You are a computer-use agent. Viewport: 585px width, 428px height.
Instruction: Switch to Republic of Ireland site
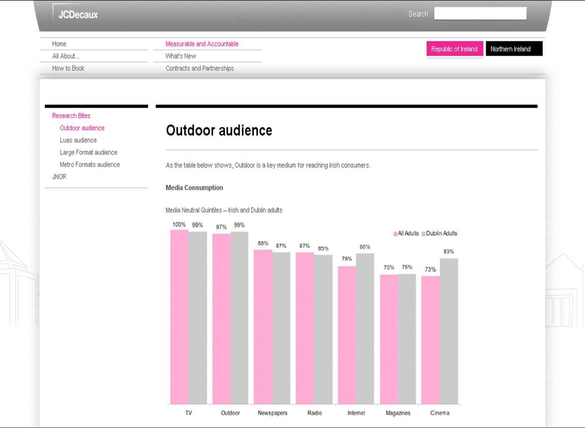pos(454,49)
